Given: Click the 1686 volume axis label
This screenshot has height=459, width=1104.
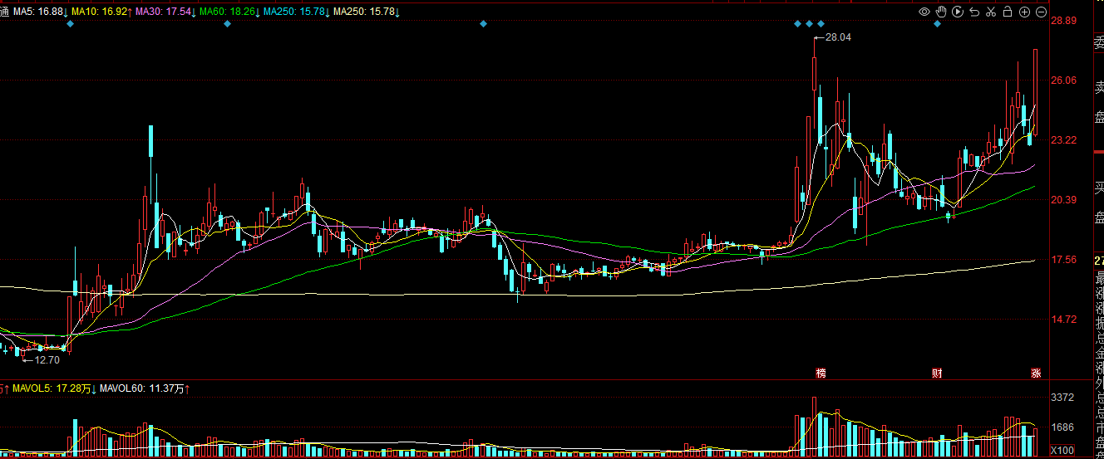Looking at the screenshot, I should [1063, 427].
